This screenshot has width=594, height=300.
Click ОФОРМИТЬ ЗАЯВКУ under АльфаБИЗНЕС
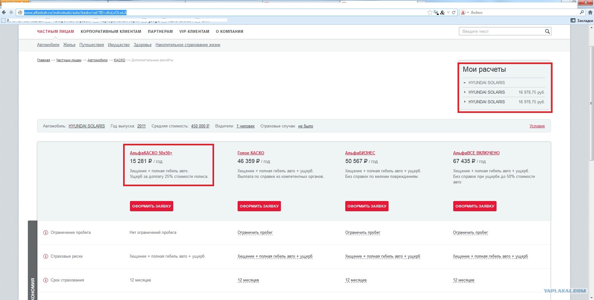pyautogui.click(x=367, y=206)
